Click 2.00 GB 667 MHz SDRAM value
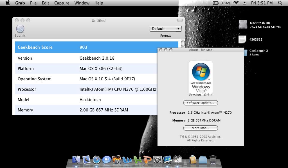288x168 pixels. [x=104, y=110]
